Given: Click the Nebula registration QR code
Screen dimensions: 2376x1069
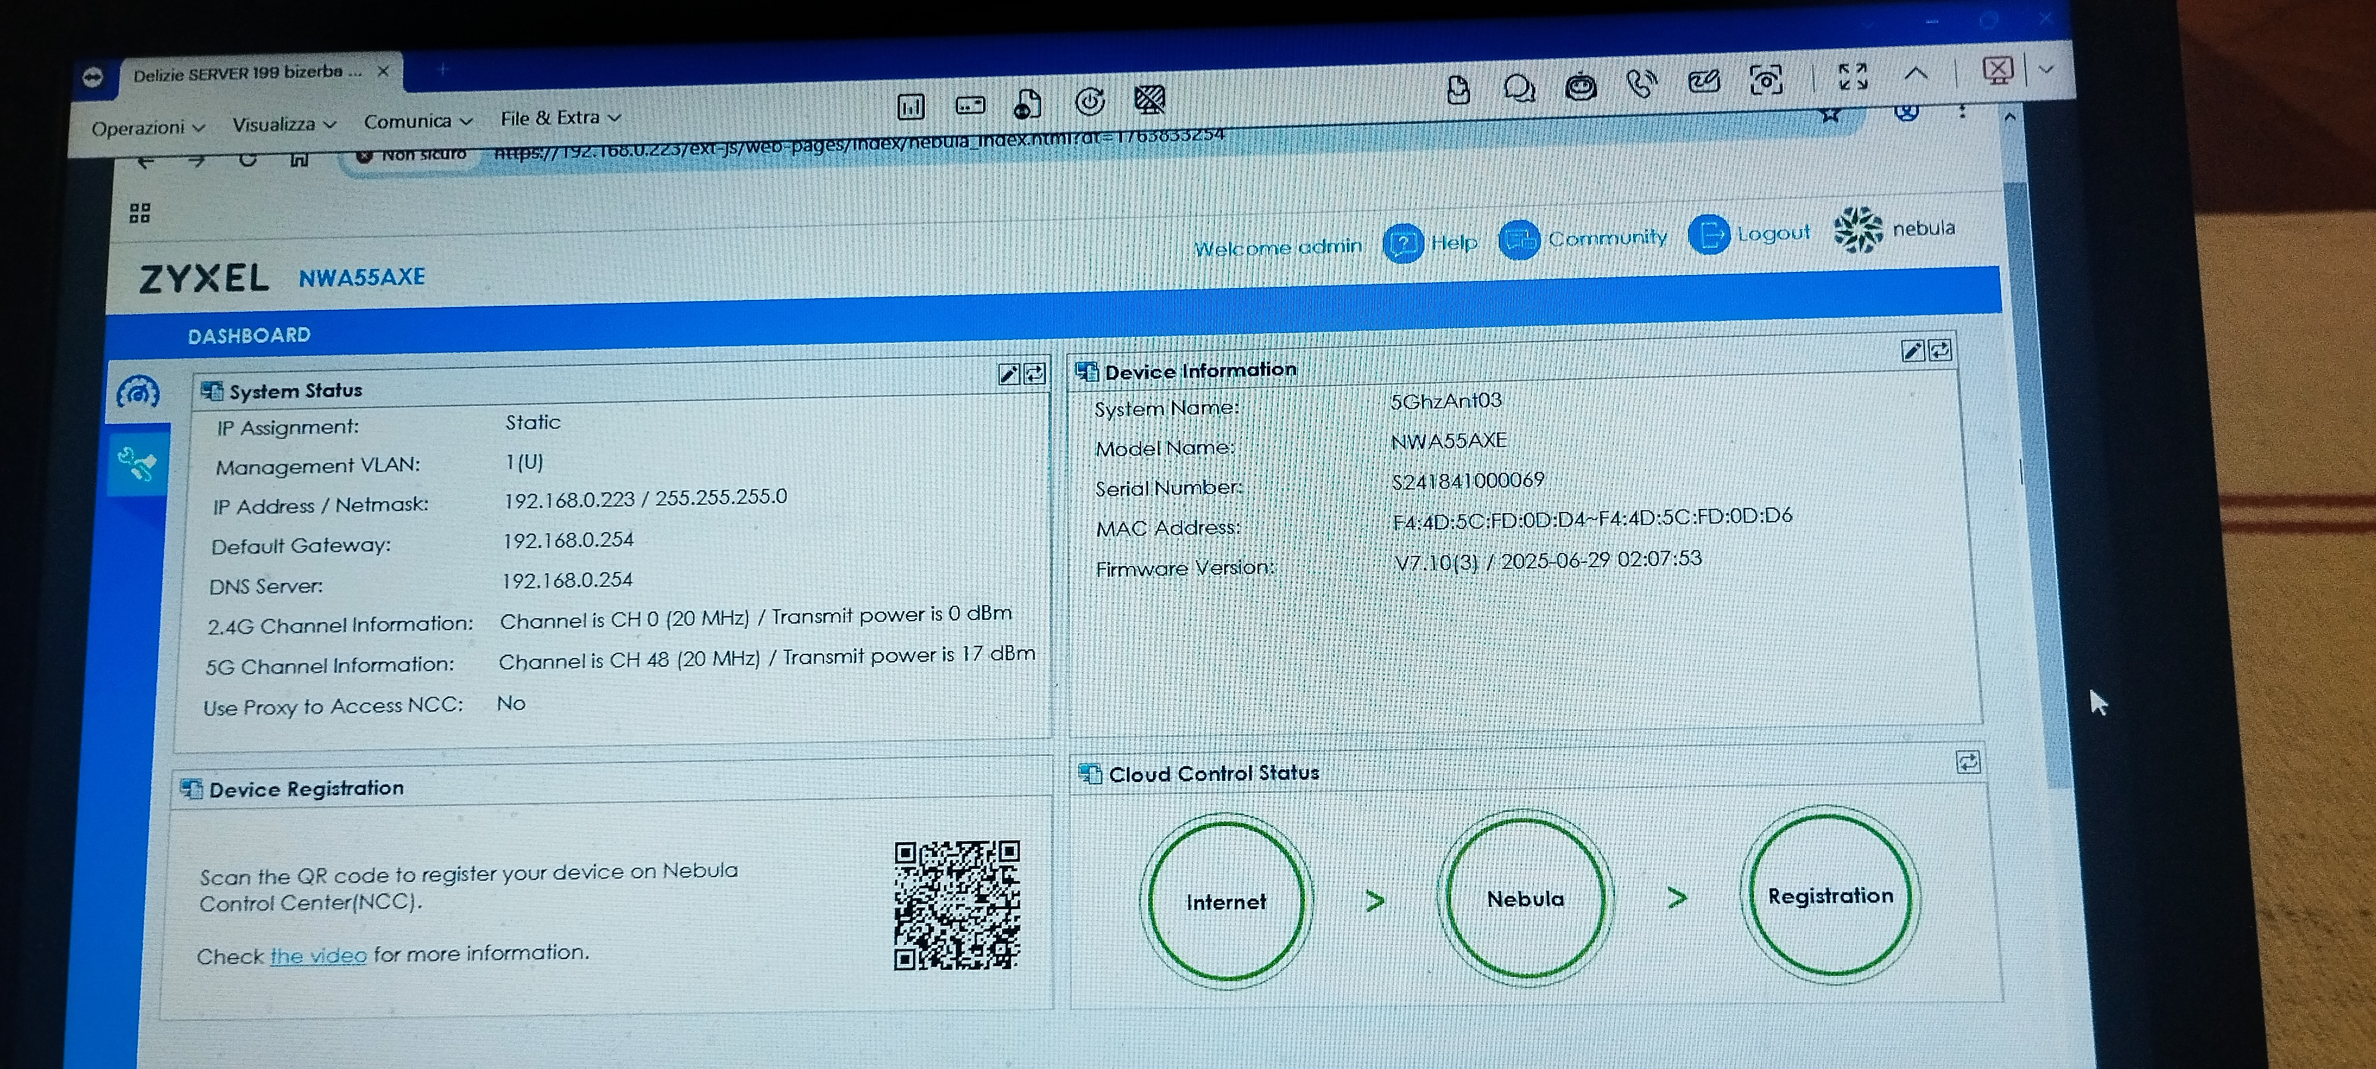Looking at the screenshot, I should pyautogui.click(x=956, y=905).
